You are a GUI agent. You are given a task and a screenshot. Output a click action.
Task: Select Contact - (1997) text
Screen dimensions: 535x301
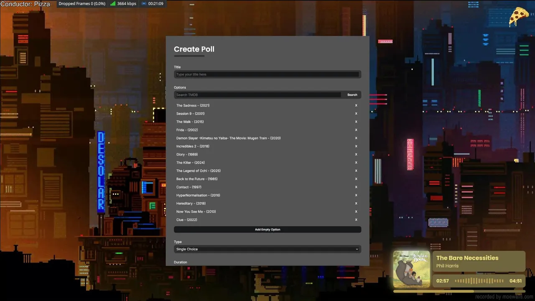coord(189,187)
